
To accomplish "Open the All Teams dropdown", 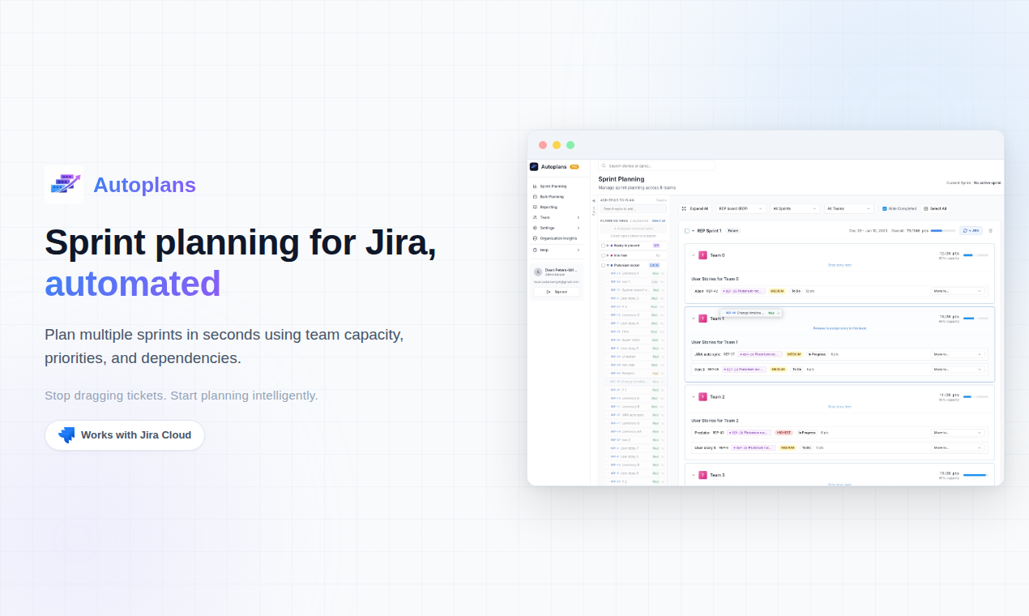I will [x=849, y=208].
